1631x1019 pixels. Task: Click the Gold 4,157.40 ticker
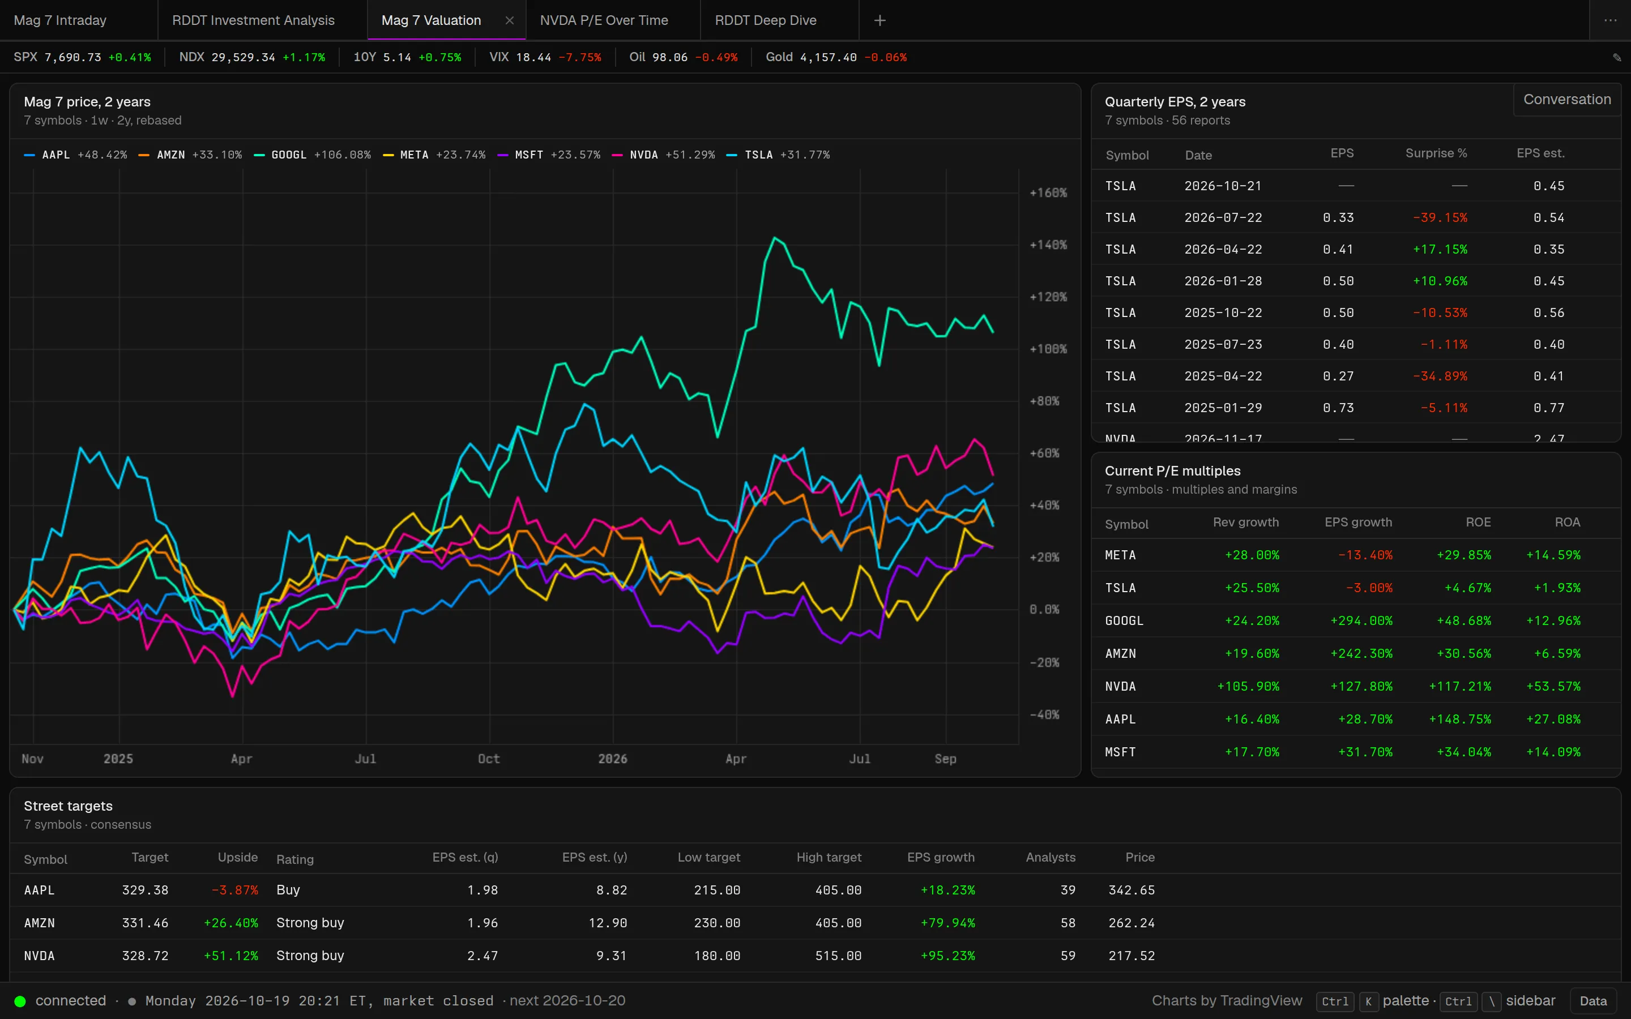click(836, 57)
